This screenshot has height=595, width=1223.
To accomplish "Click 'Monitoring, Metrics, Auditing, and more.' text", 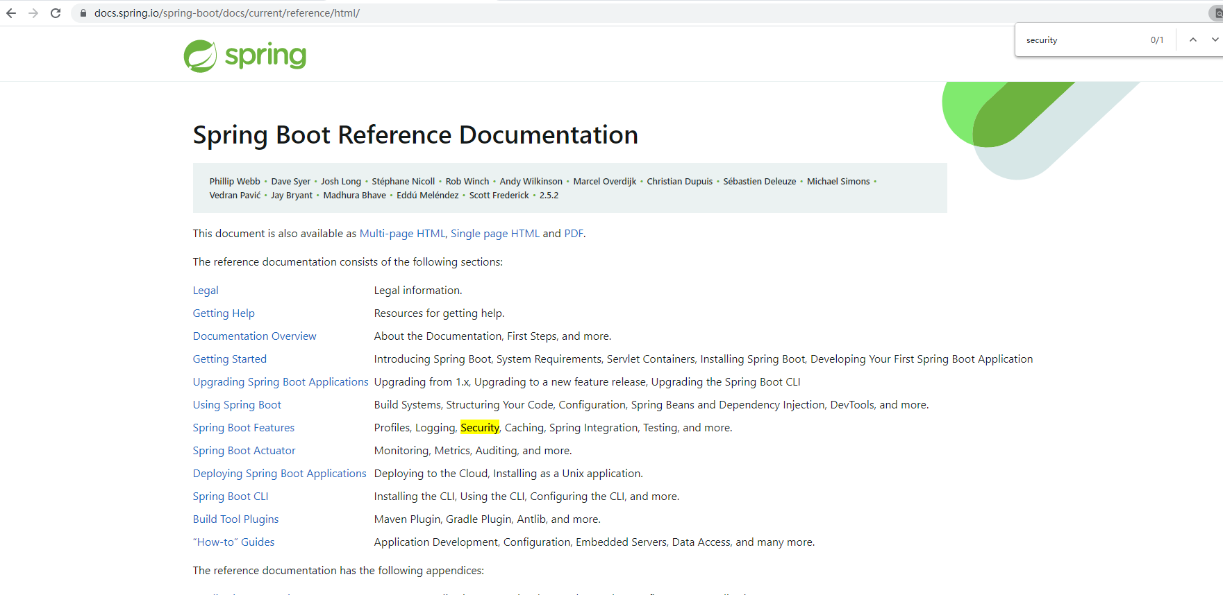I will click(x=473, y=451).
